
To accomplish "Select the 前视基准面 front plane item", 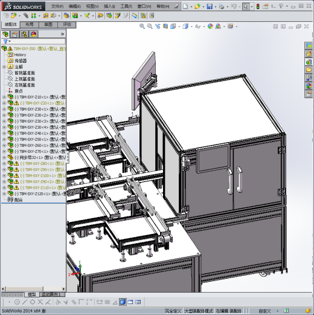I will click(25, 73).
